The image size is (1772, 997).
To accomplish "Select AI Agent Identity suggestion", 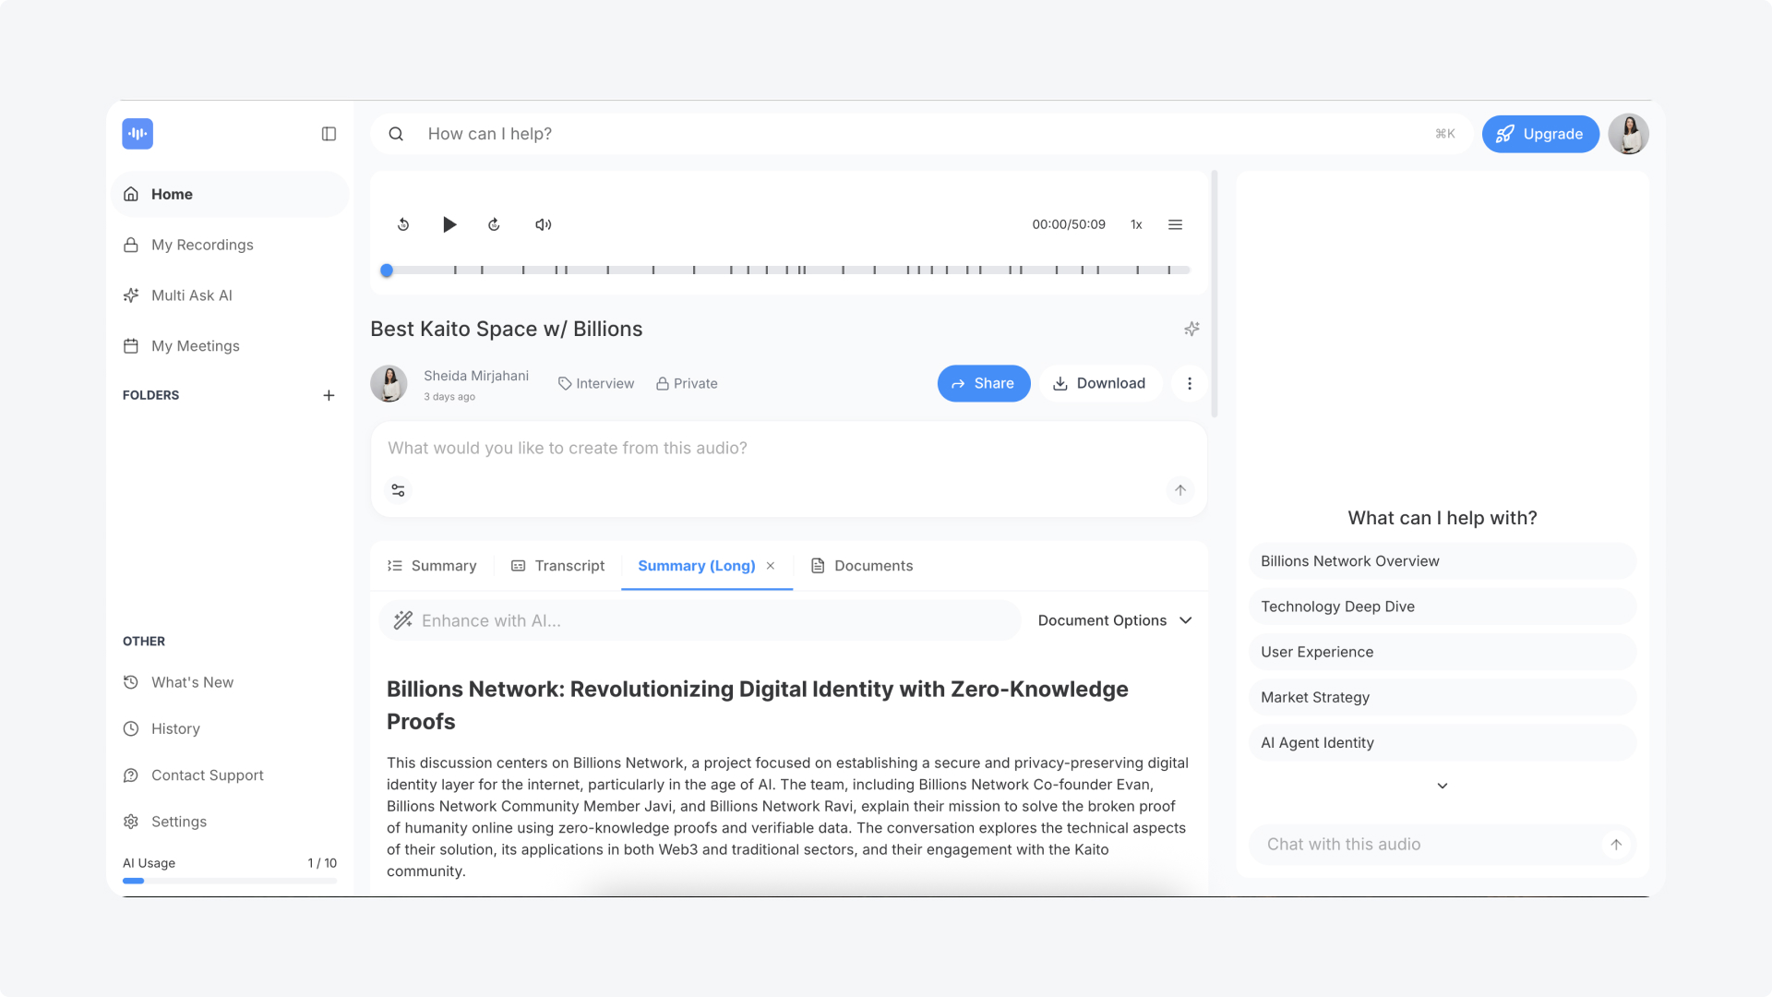I will coord(1443,743).
